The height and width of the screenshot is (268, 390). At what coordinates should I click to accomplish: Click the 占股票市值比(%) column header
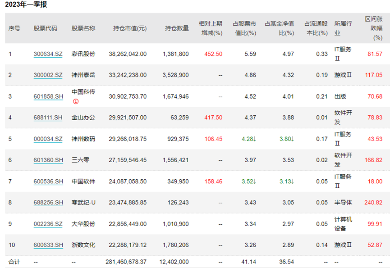pos(244,28)
